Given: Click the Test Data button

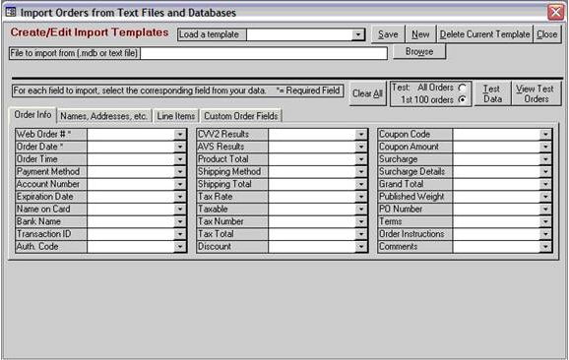Looking at the screenshot, I should pyautogui.click(x=492, y=93).
